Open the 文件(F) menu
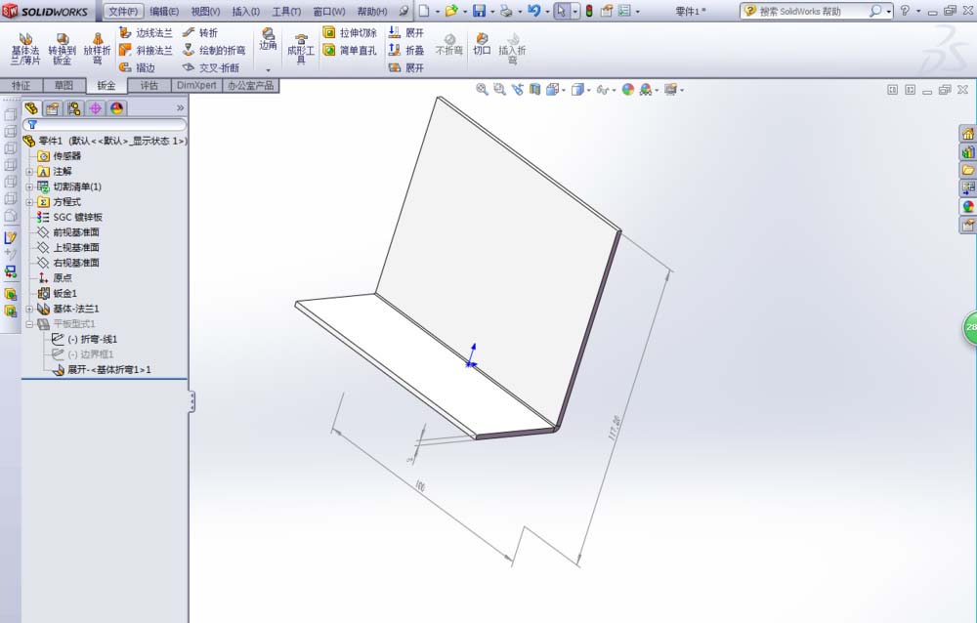The height and width of the screenshot is (623, 977). [123, 11]
